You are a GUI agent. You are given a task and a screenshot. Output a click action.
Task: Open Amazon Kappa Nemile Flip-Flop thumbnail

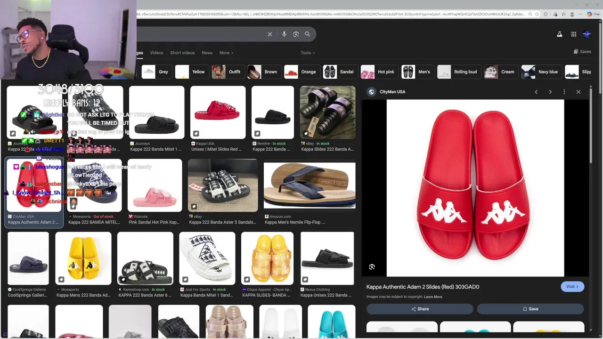point(310,186)
